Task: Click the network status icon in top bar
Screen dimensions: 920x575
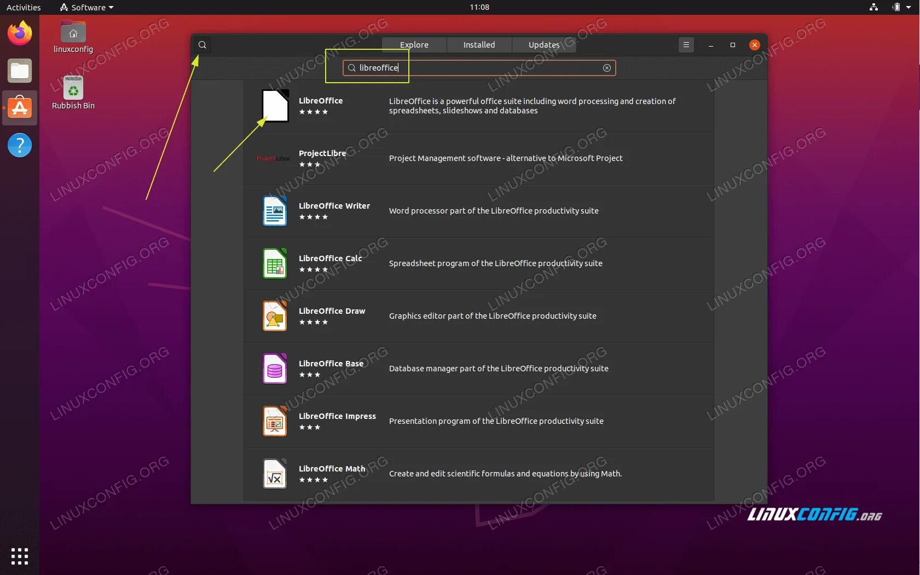Action: pyautogui.click(x=873, y=7)
